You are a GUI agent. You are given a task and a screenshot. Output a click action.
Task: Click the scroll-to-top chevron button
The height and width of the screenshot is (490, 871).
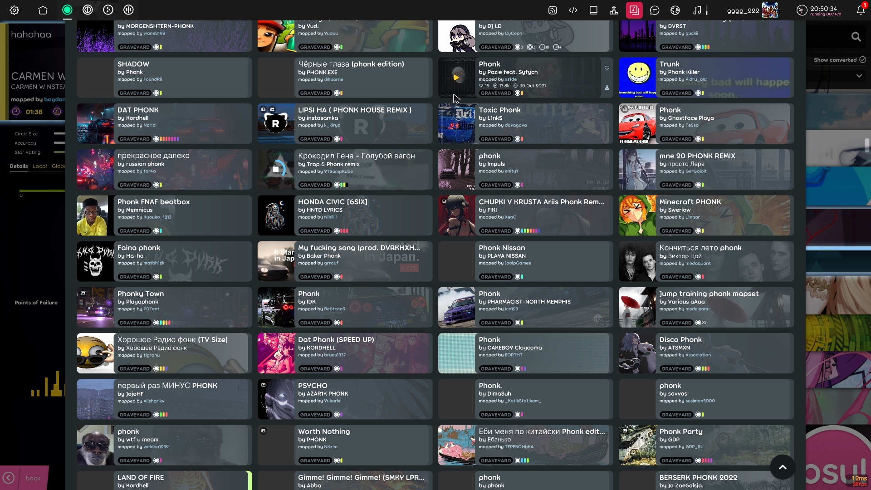pos(782,467)
